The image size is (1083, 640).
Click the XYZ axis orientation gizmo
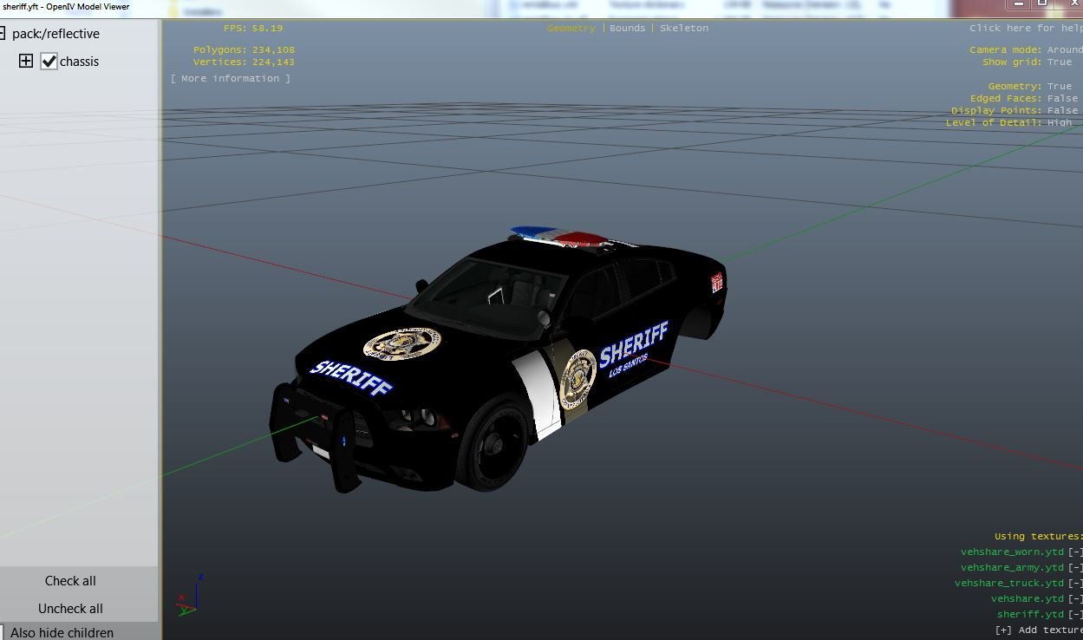pos(191,594)
